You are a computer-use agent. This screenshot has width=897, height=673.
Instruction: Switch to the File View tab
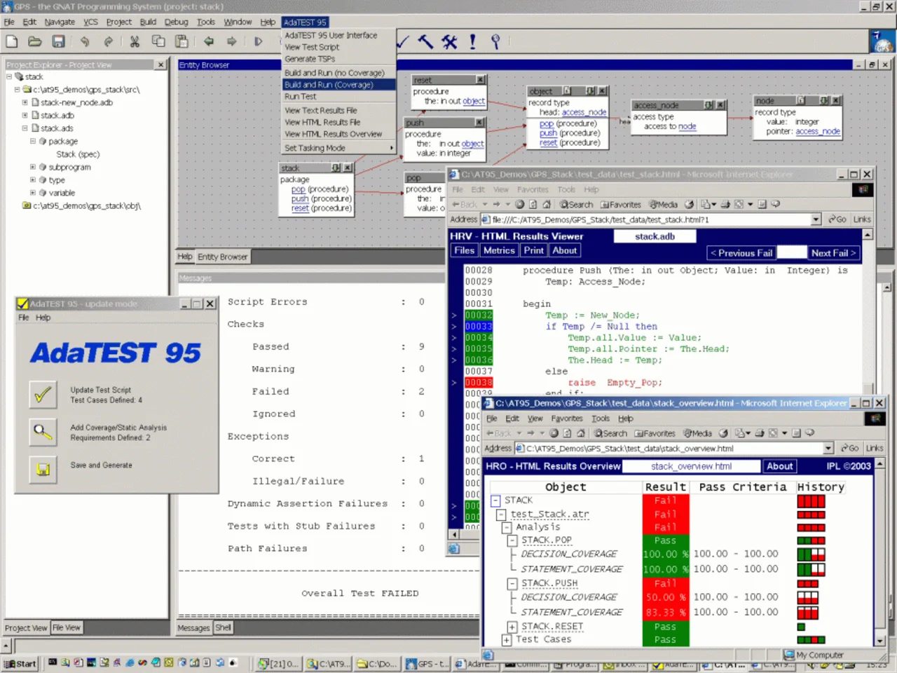67,627
